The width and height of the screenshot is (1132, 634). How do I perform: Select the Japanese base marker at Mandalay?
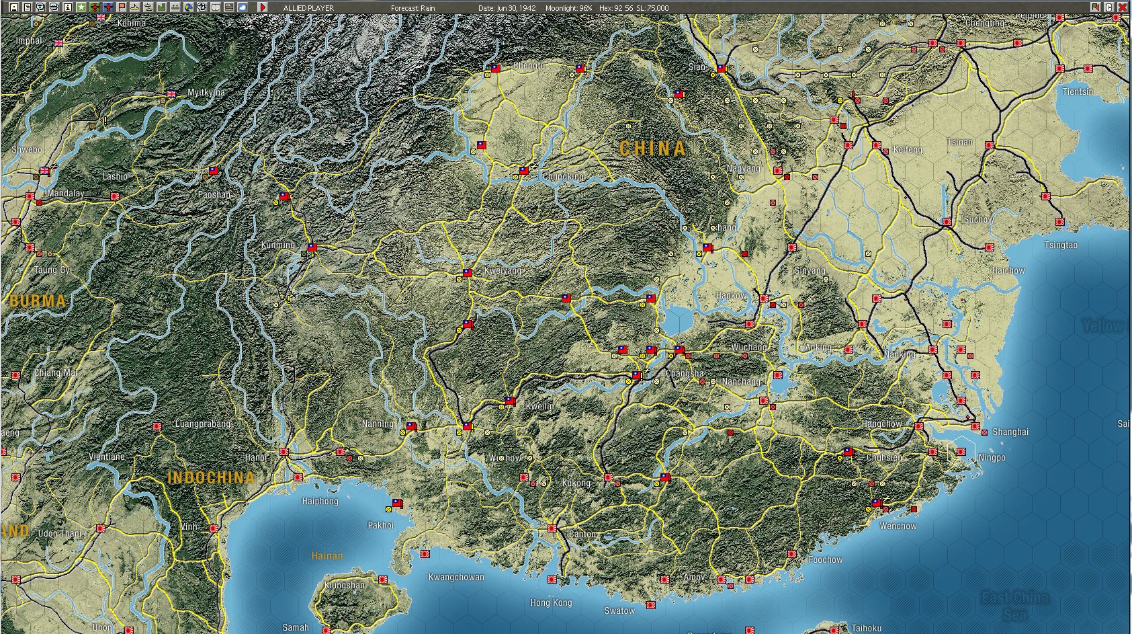click(30, 196)
